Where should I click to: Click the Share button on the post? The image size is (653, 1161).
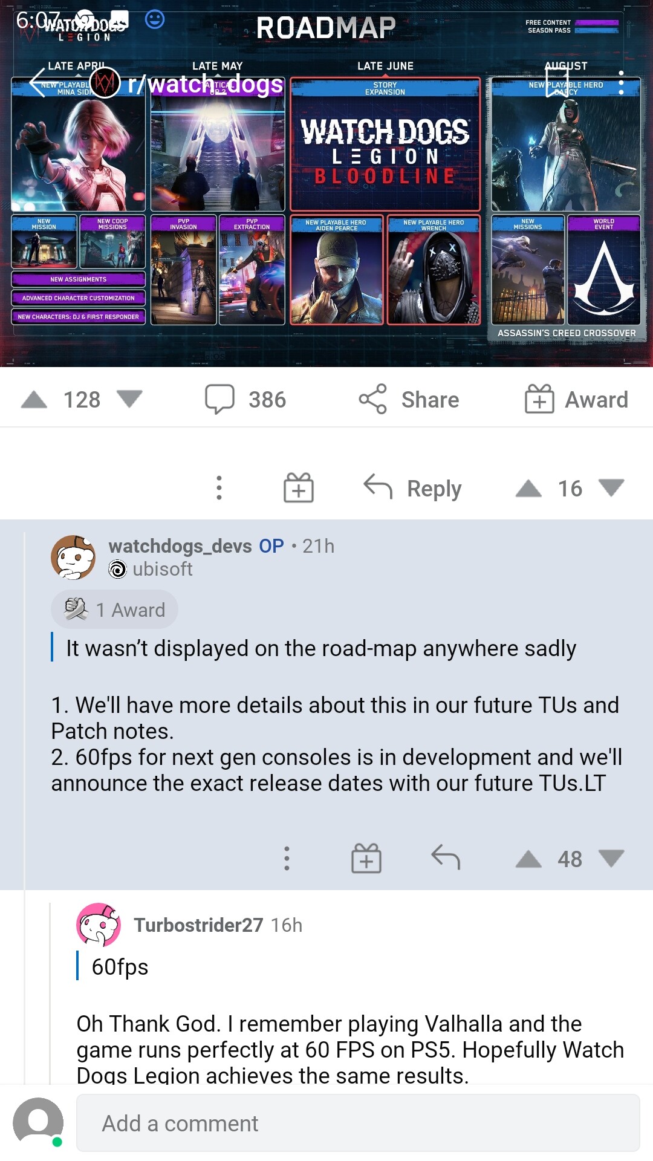point(409,399)
